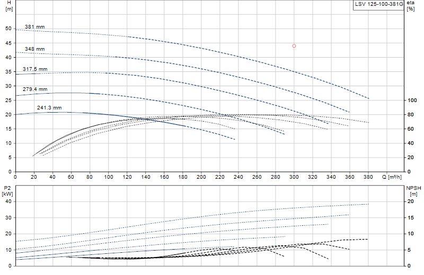Click the 381 mm impeller curve label
The width and height of the screenshot is (424, 275).
[x=34, y=27]
